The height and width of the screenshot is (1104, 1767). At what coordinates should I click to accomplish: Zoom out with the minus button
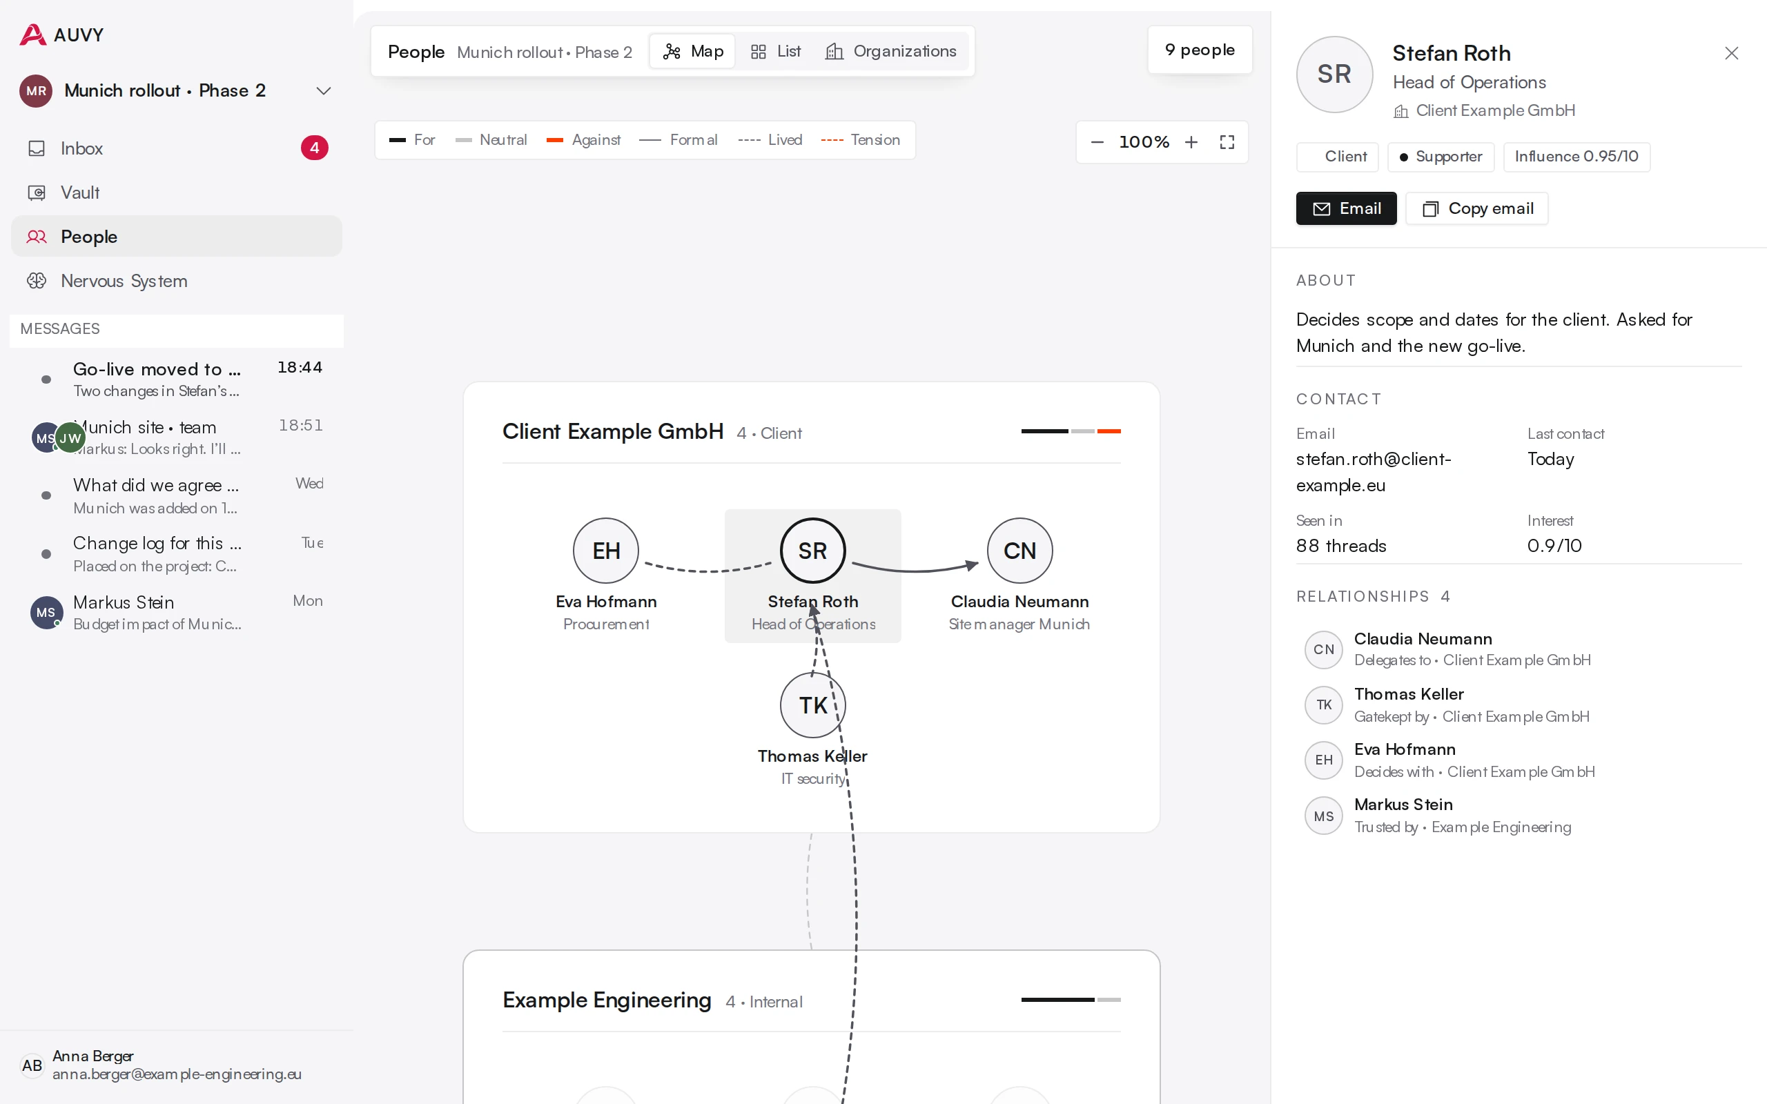tap(1097, 141)
